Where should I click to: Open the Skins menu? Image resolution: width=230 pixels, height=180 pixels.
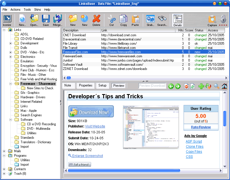point(37,10)
